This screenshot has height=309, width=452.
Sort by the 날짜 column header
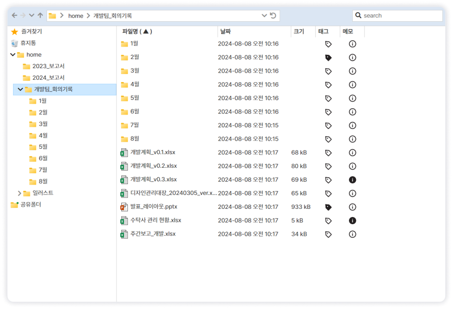(x=225, y=32)
